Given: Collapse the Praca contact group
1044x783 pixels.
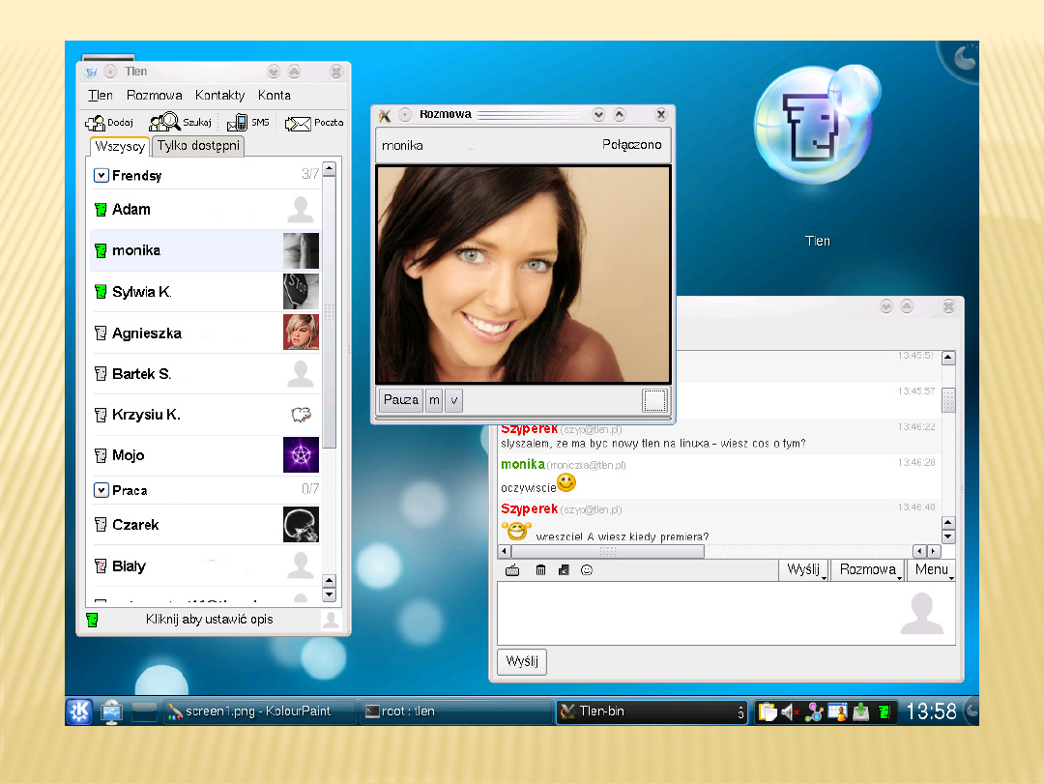Looking at the screenshot, I should 101,490.
